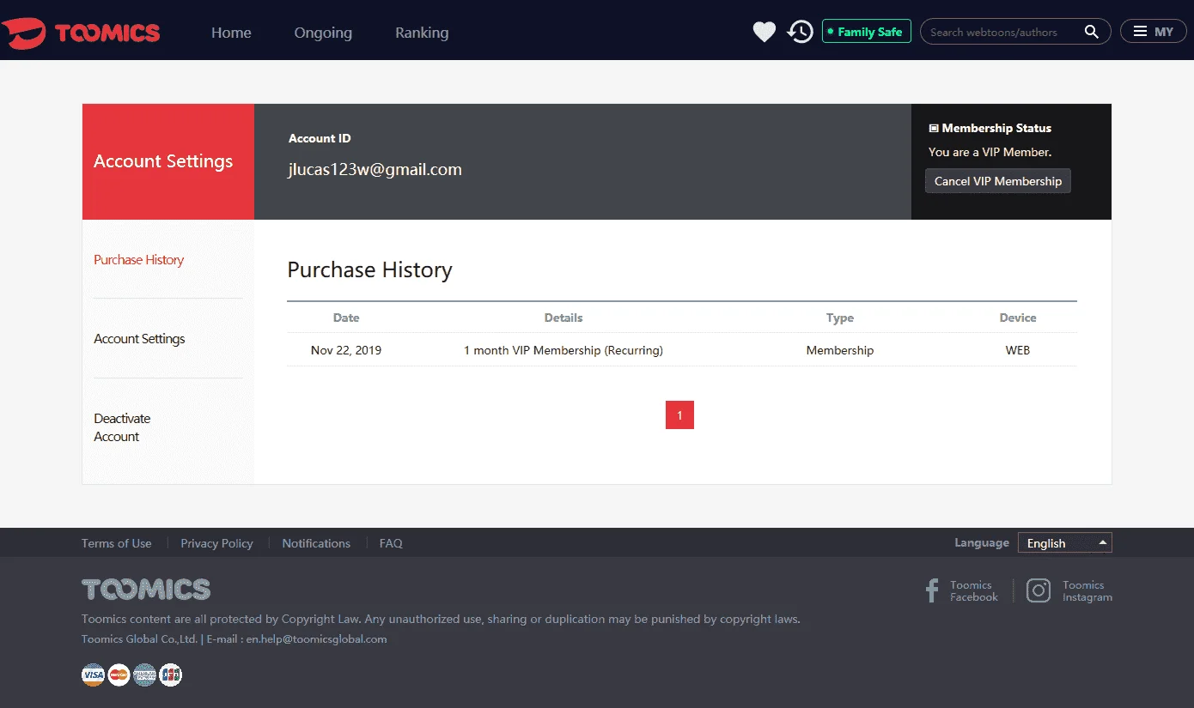Click the red Account Settings banner

pyautogui.click(x=168, y=161)
